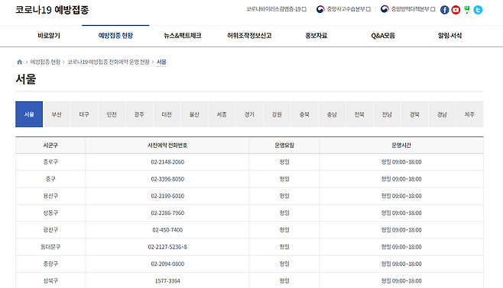Screen dimensions: 503x288
Task: Open the 알림·서식 menu
Action: 449,36
